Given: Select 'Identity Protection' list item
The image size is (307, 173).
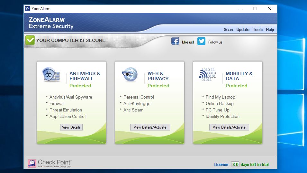Looking at the screenshot, I should pyautogui.click(x=222, y=117).
